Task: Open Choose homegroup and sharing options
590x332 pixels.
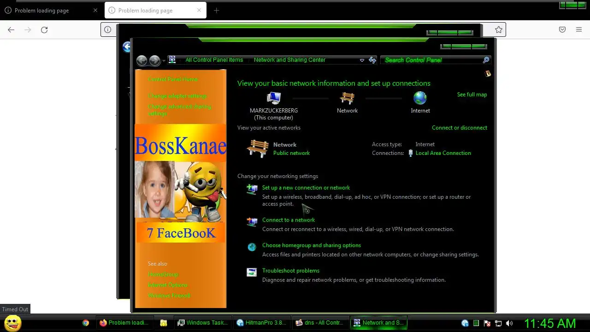Action: pyautogui.click(x=312, y=245)
